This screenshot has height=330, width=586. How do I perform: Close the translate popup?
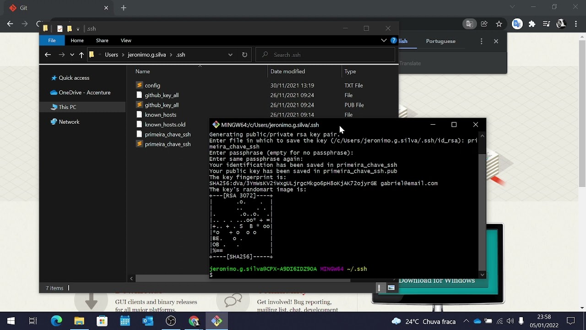click(496, 41)
